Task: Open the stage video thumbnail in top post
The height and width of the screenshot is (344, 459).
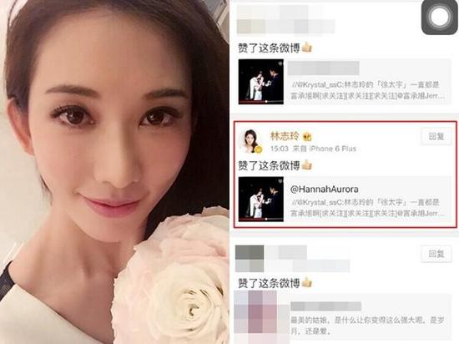Action: click(261, 81)
